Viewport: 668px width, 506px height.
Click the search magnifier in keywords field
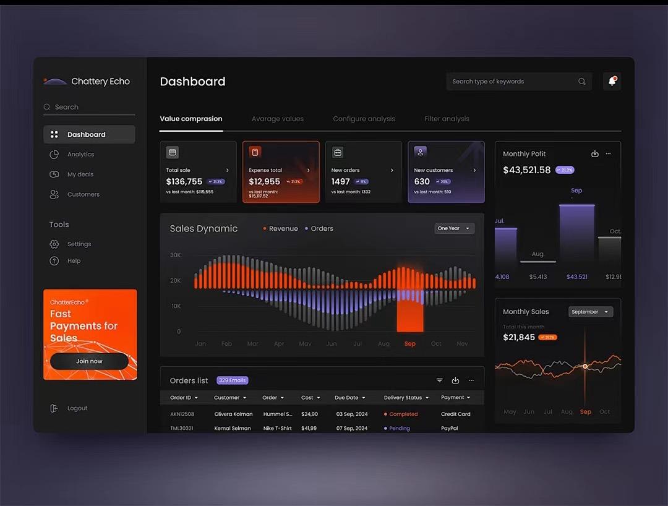tap(581, 82)
